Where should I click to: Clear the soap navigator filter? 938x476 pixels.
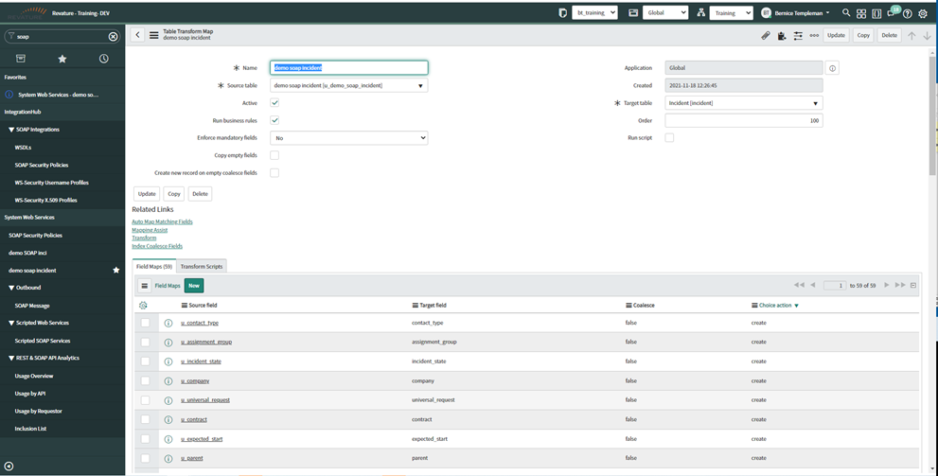(113, 37)
